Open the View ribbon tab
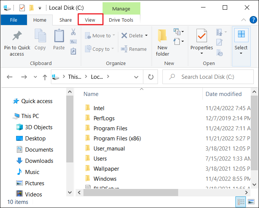Screen dimensions: 259x208 (90, 20)
